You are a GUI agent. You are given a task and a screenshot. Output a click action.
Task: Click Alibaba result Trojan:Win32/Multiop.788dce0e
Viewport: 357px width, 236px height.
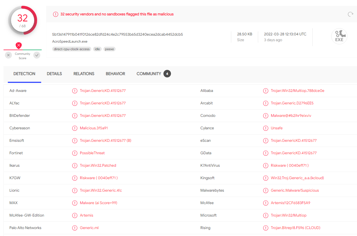298,91
